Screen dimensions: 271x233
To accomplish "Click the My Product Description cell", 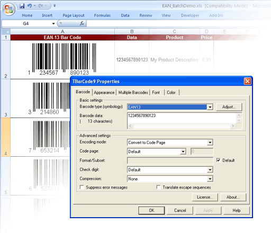I will click(174, 60).
